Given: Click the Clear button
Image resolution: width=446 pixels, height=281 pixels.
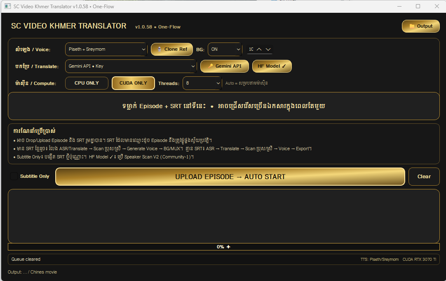Looking at the screenshot, I should 424,177.
